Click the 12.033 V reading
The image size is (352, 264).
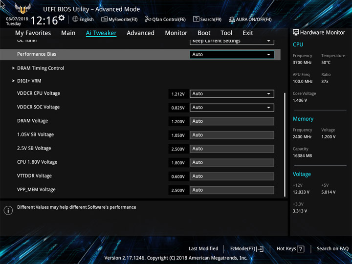pyautogui.click(x=301, y=192)
